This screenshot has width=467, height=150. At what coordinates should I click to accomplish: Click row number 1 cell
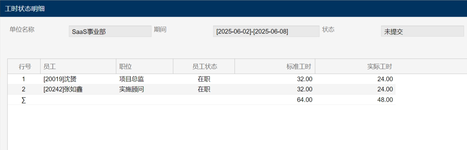[23, 79]
